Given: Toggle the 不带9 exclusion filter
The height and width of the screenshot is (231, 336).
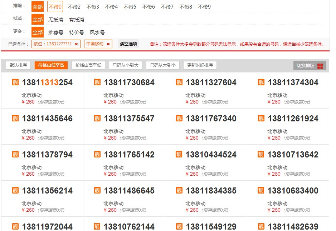Looking at the screenshot, I should 204,7.
